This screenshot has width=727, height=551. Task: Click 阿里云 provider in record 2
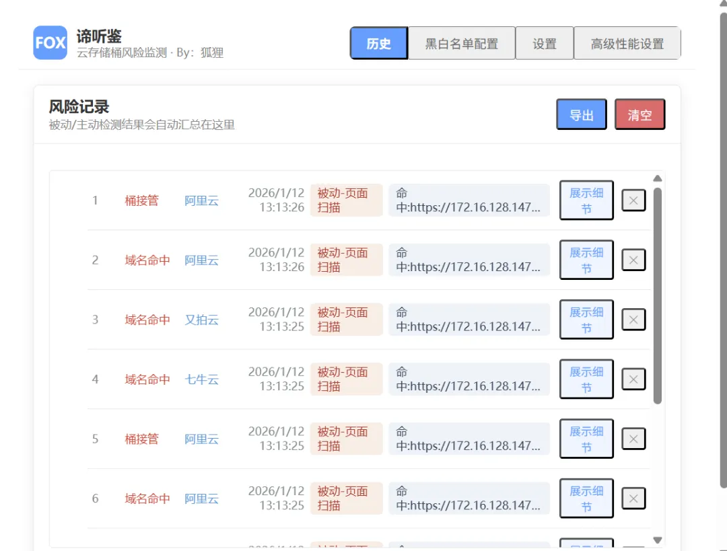tap(202, 260)
